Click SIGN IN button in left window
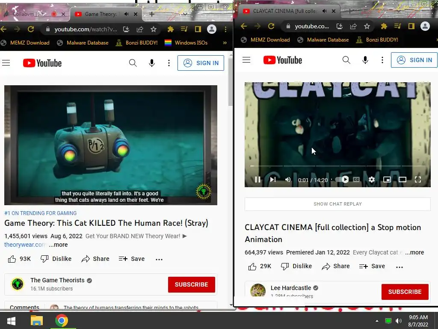 (201, 63)
